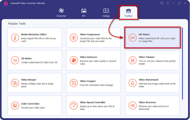Click the Video Enhancer palette icon
The image size is (190, 120).
[74, 60]
